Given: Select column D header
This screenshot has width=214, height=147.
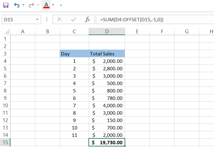Looking at the screenshot, I should pos(107,31).
